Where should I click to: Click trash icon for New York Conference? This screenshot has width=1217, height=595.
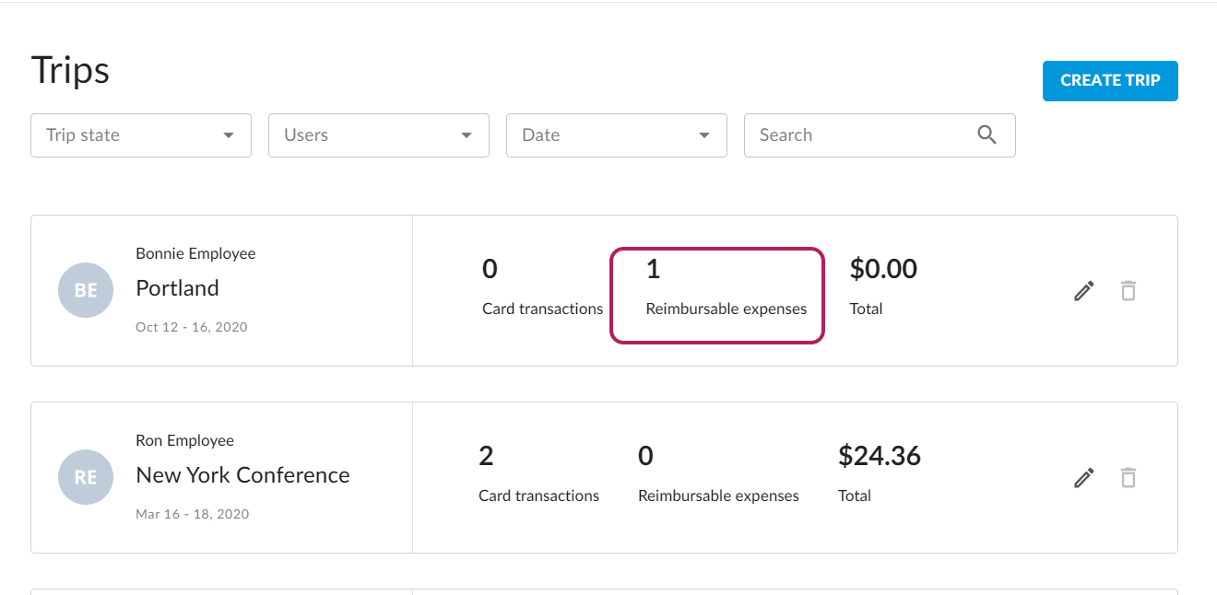(x=1128, y=478)
